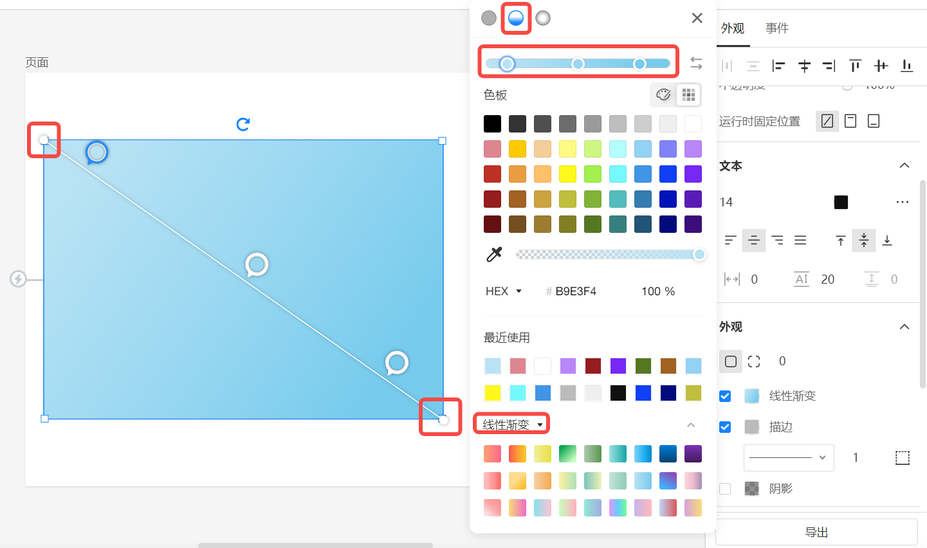
Task: Select middle gradient stop on slider
Action: (578, 64)
